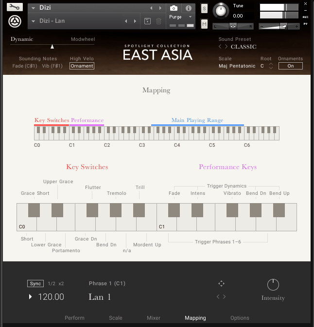Choose previous Sound Preset arrow

pos(220,47)
